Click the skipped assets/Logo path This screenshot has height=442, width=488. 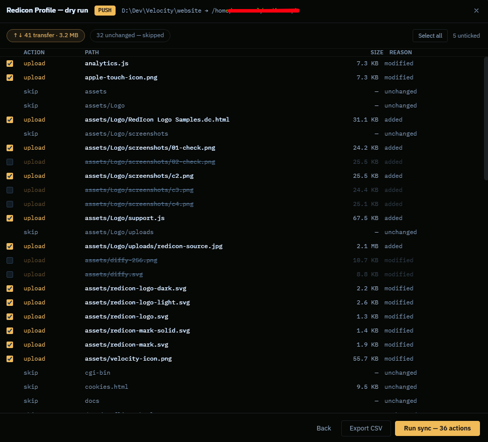click(x=105, y=105)
